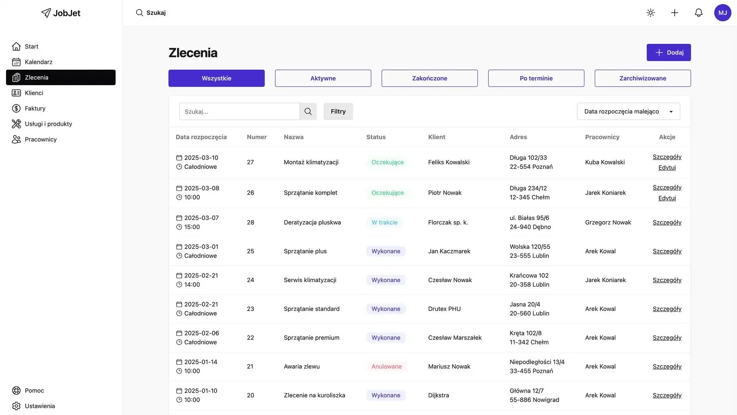Expand the sort order dropdown
Viewport: 737px width, 415px height.
tap(628, 111)
